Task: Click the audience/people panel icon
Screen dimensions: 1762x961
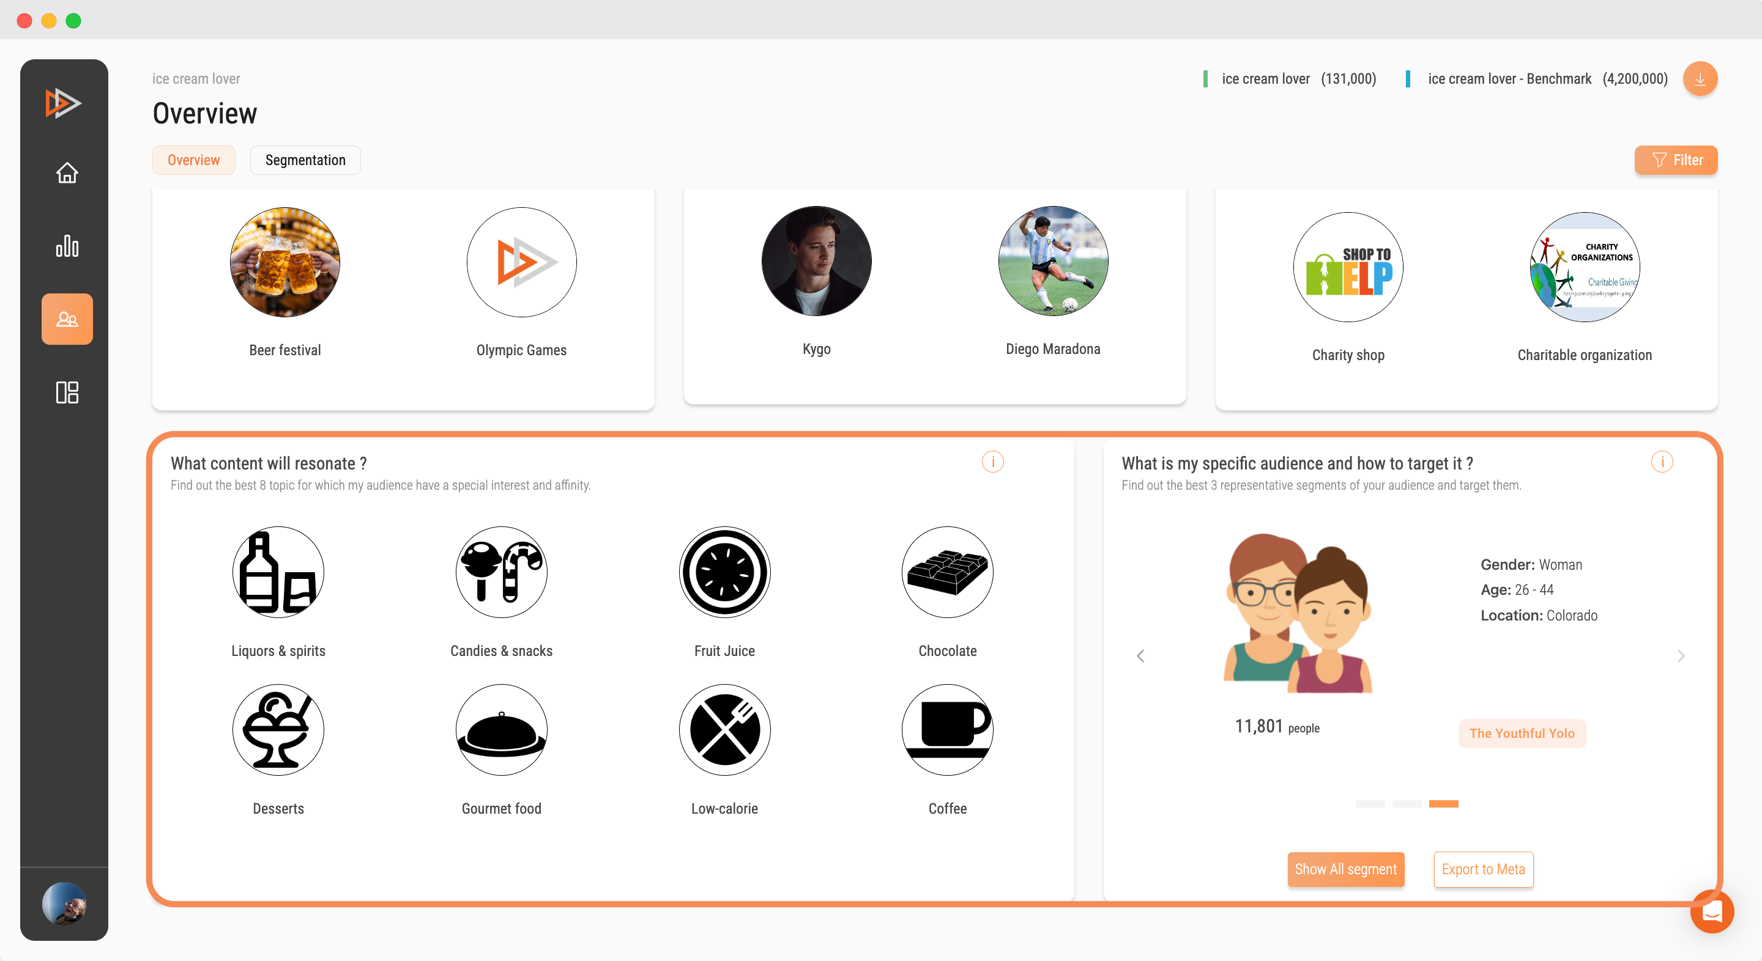Action: point(67,318)
